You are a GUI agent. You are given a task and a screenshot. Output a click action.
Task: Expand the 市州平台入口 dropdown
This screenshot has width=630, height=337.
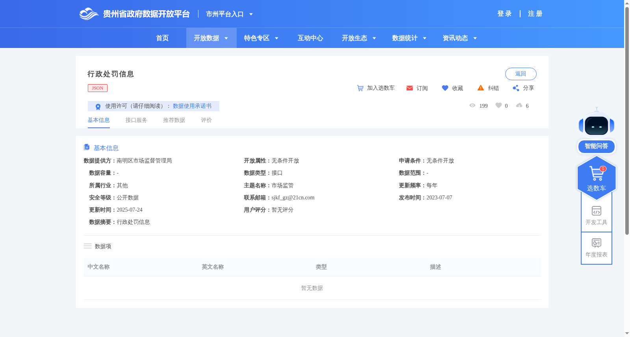point(251,14)
